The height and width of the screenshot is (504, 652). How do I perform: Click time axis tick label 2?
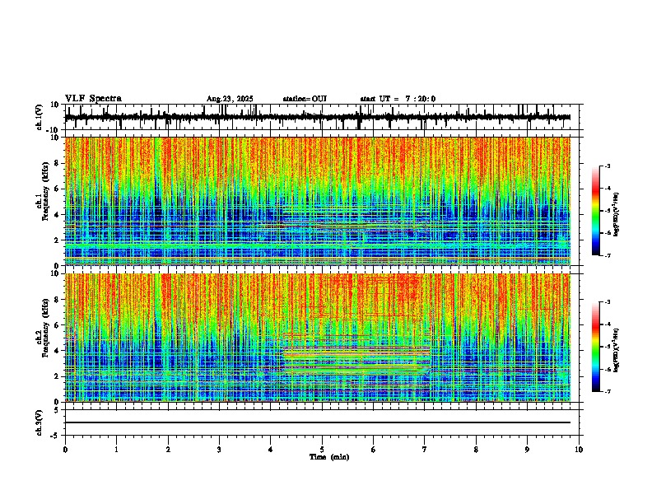pyautogui.click(x=168, y=450)
